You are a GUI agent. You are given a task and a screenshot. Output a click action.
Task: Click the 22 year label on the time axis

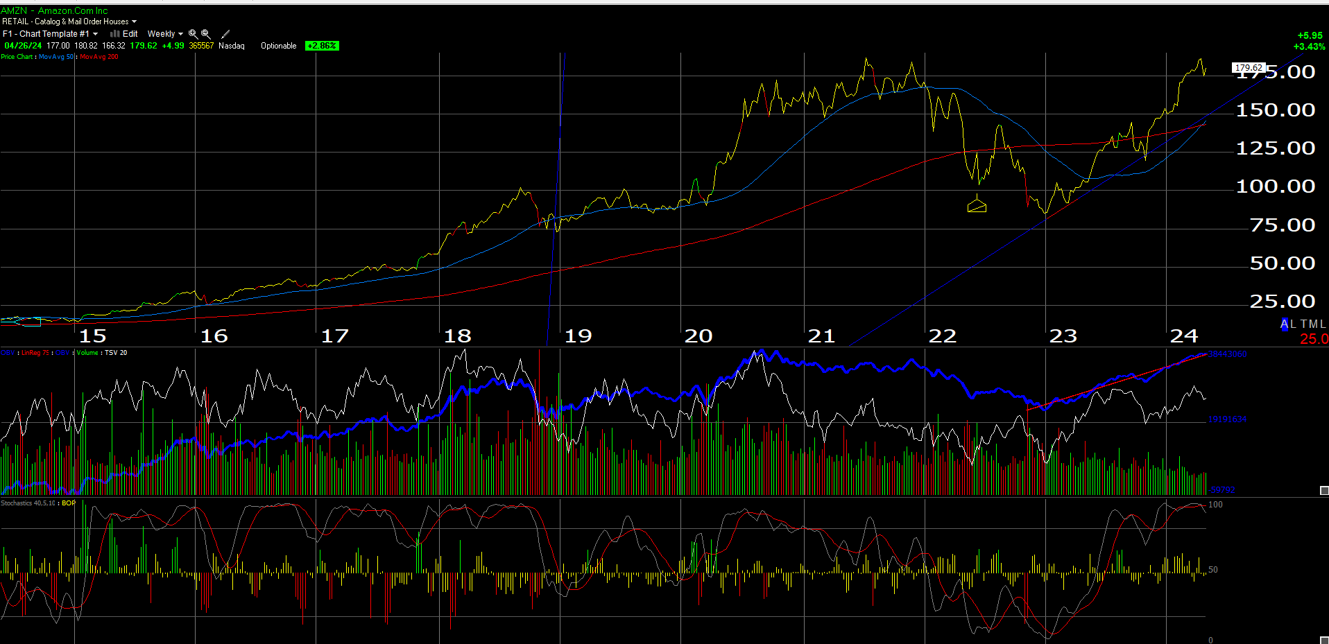pos(942,336)
